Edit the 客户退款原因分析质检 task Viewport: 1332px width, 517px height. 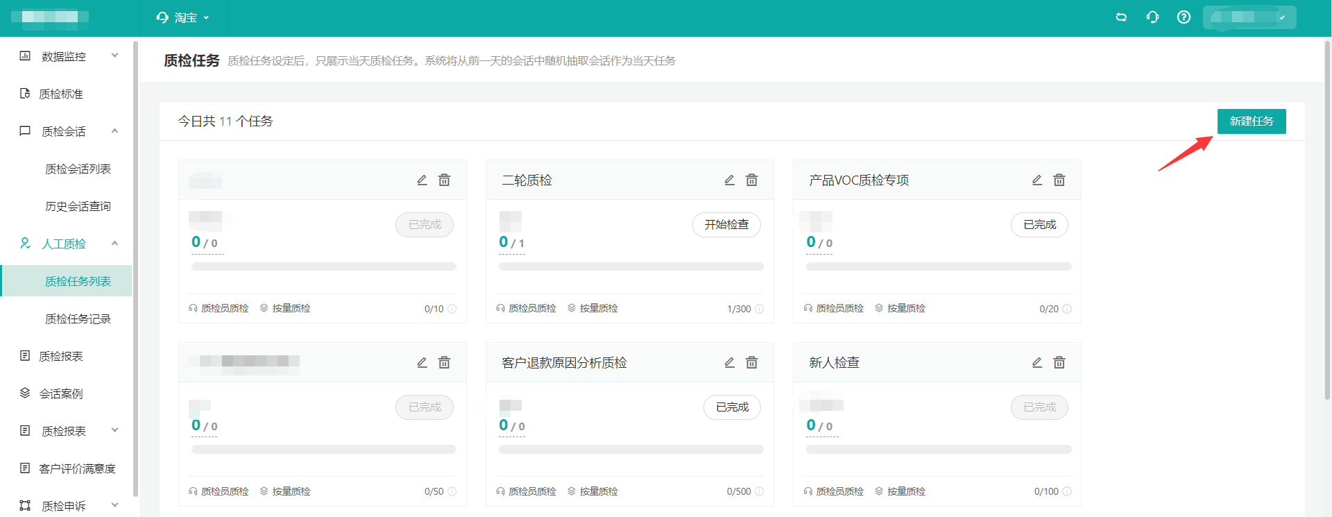729,362
